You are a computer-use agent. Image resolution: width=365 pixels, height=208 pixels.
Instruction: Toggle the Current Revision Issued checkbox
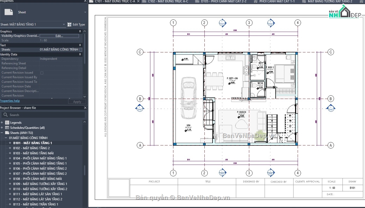point(42,73)
